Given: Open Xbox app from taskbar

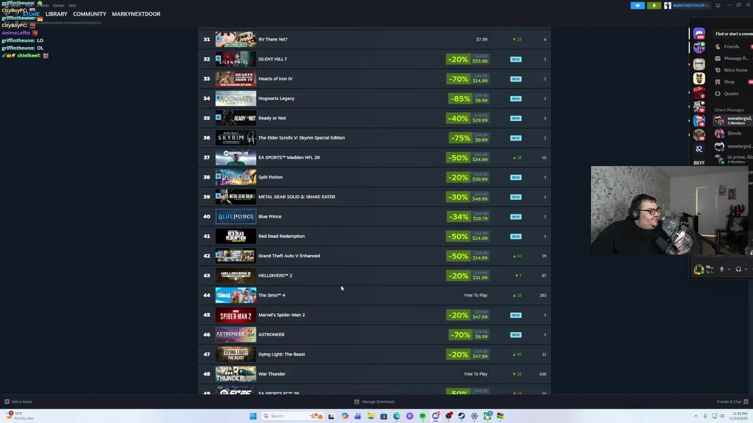Looking at the screenshot, I should (x=487, y=416).
